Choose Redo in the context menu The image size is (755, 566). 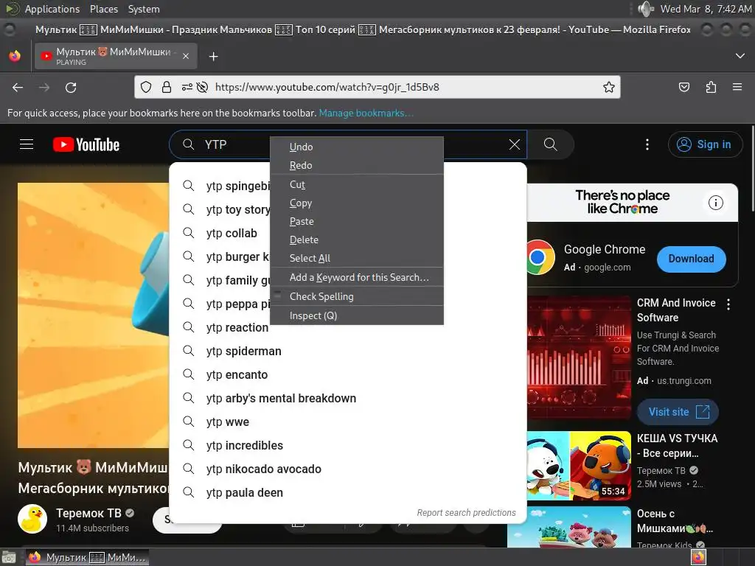coord(357,165)
